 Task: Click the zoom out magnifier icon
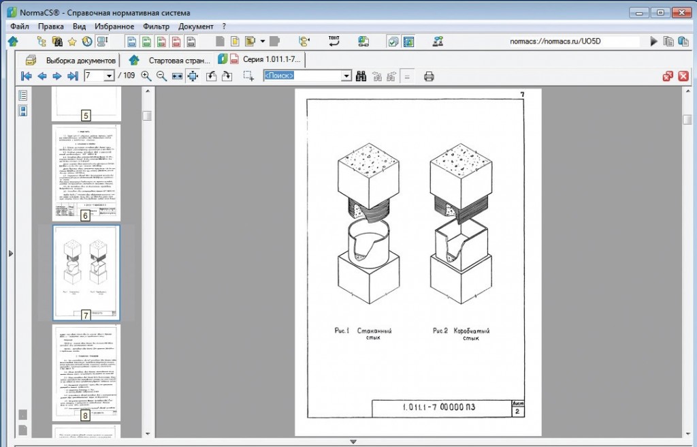tap(161, 76)
